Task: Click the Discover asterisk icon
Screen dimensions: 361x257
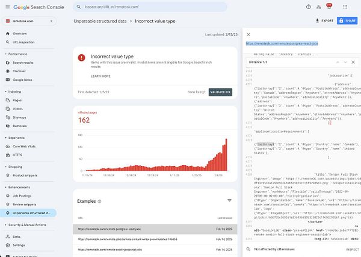Action: coord(8,71)
